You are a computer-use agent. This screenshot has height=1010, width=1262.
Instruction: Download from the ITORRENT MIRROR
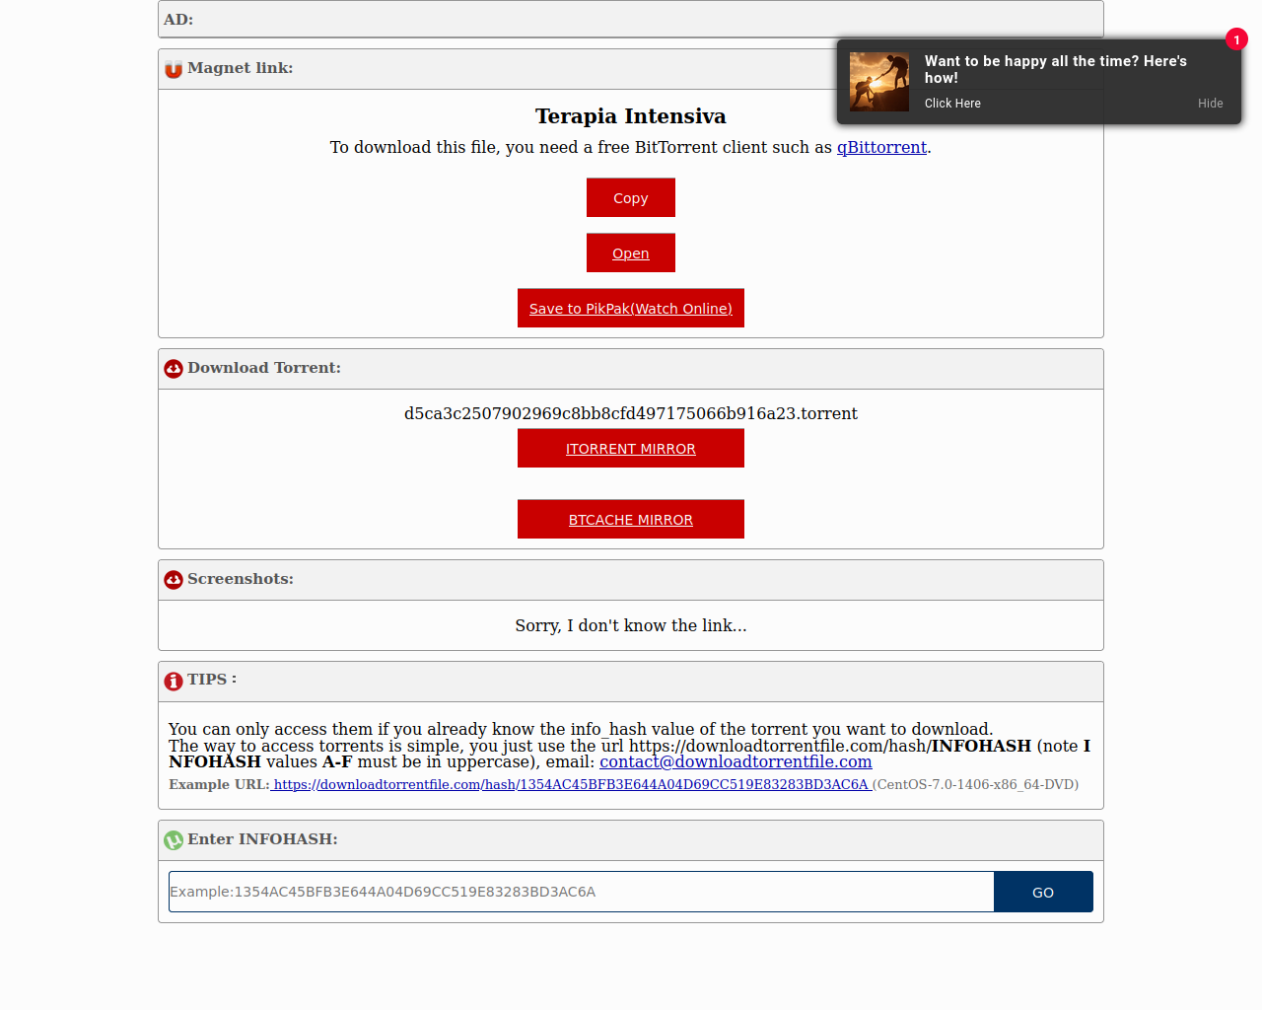631,448
